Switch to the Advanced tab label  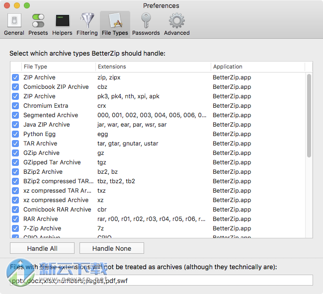[x=177, y=33]
